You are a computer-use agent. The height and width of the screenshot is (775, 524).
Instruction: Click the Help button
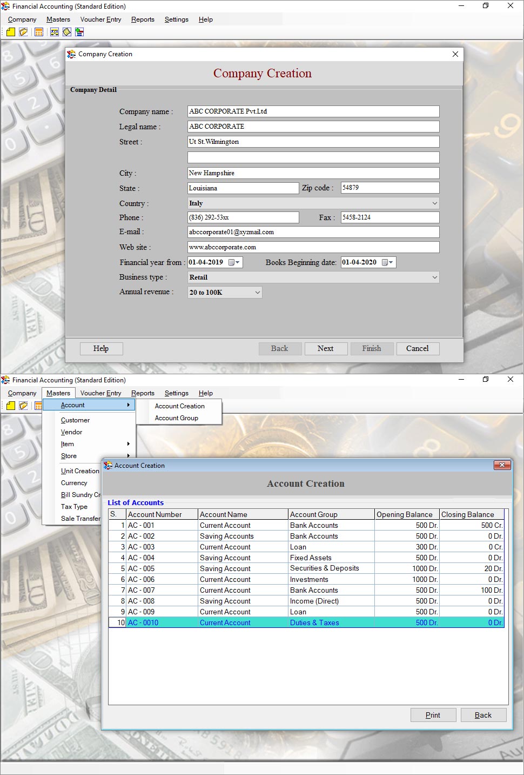(x=101, y=348)
